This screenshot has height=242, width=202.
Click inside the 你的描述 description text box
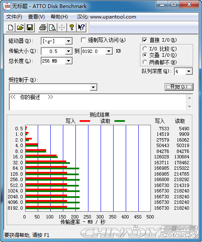98,102
